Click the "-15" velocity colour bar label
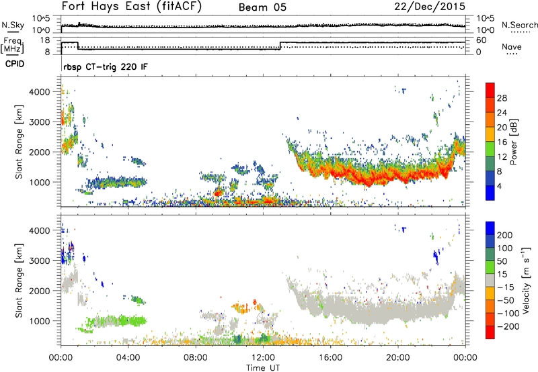 [x=506, y=287]
